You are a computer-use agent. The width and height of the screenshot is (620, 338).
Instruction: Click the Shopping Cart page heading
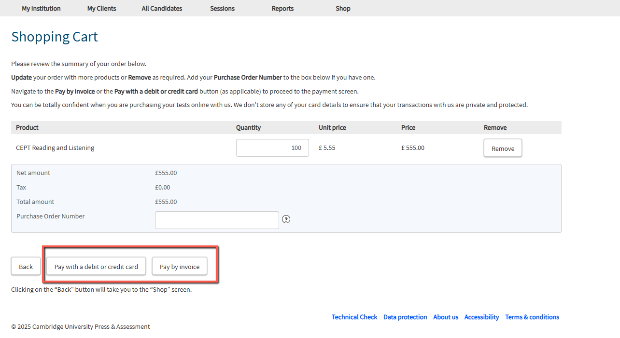[55, 37]
